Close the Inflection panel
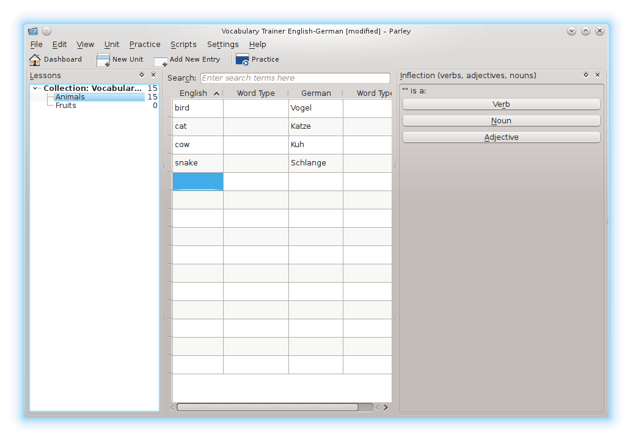Screen dimensions: 633x442 click(x=598, y=75)
